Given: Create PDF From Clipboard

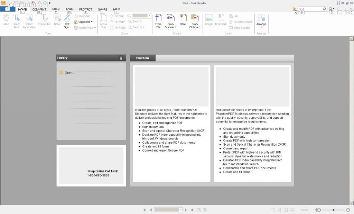Looking at the screenshot, I should point(195,21).
